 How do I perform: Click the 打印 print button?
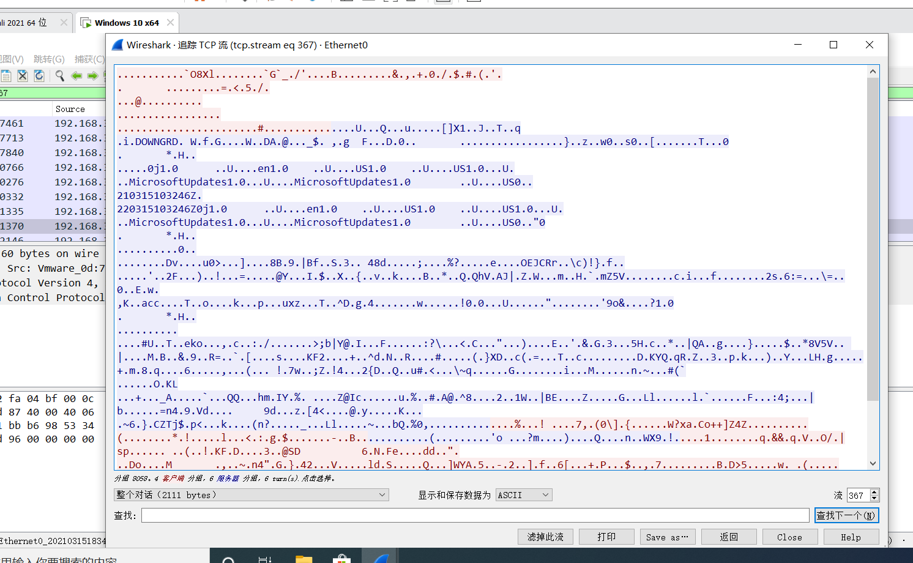click(x=606, y=537)
